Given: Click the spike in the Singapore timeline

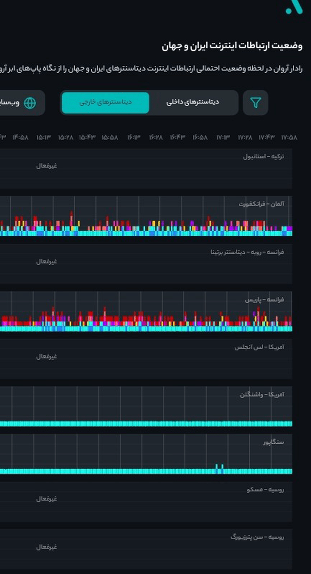Looking at the screenshot, I should tap(219, 468).
